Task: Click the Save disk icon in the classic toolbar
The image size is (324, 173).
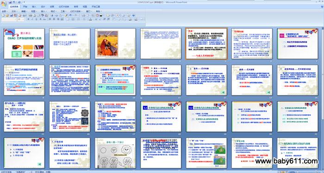Action: [12, 15]
